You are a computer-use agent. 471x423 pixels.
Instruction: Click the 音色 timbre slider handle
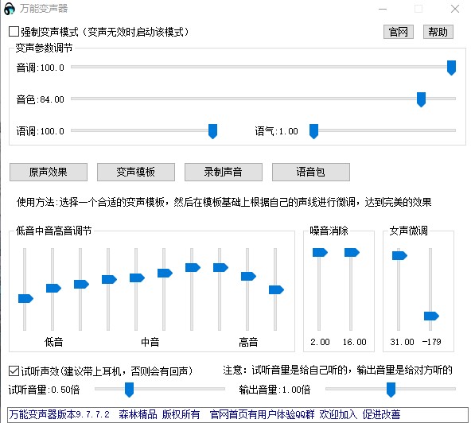[421, 99]
